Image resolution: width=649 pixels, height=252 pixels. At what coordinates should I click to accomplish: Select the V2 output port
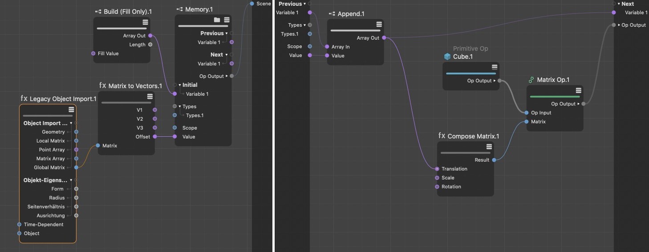tap(154, 119)
